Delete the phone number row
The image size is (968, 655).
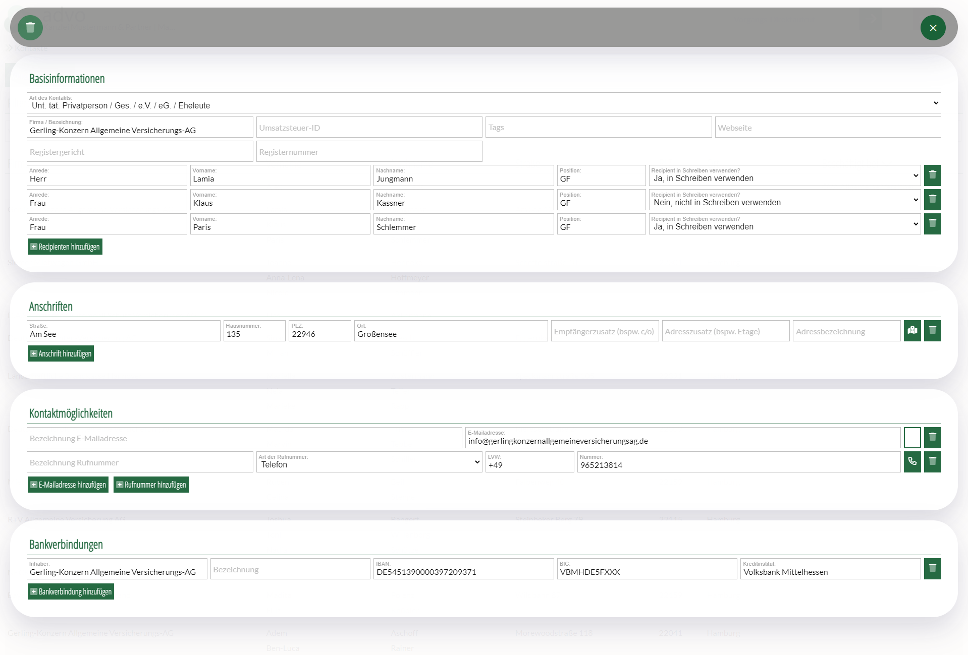point(932,462)
